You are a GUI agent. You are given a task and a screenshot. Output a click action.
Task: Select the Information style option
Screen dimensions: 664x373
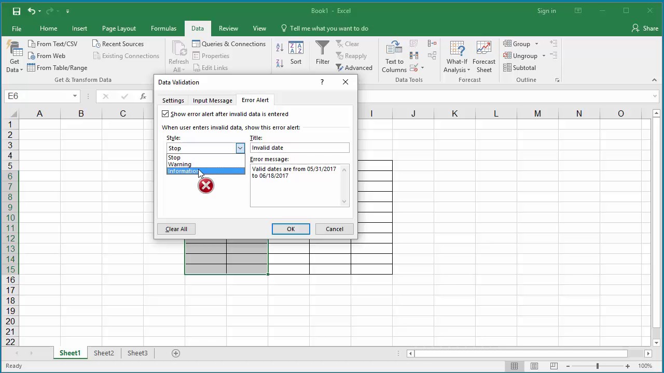(x=205, y=171)
